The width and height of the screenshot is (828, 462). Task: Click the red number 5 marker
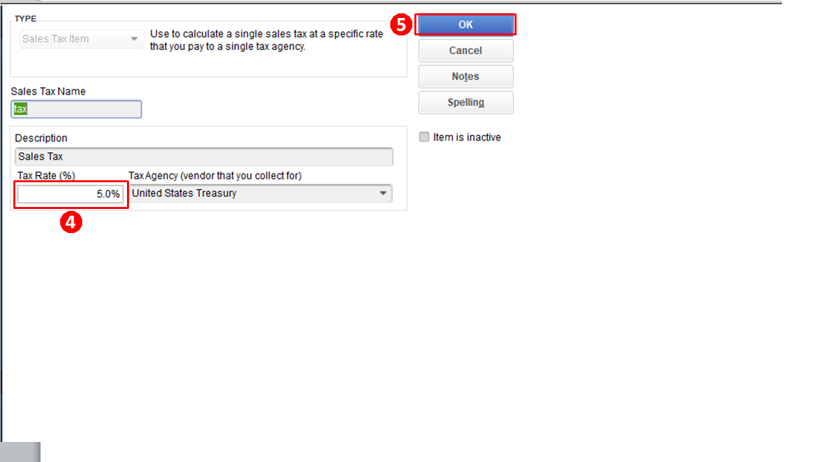click(401, 25)
